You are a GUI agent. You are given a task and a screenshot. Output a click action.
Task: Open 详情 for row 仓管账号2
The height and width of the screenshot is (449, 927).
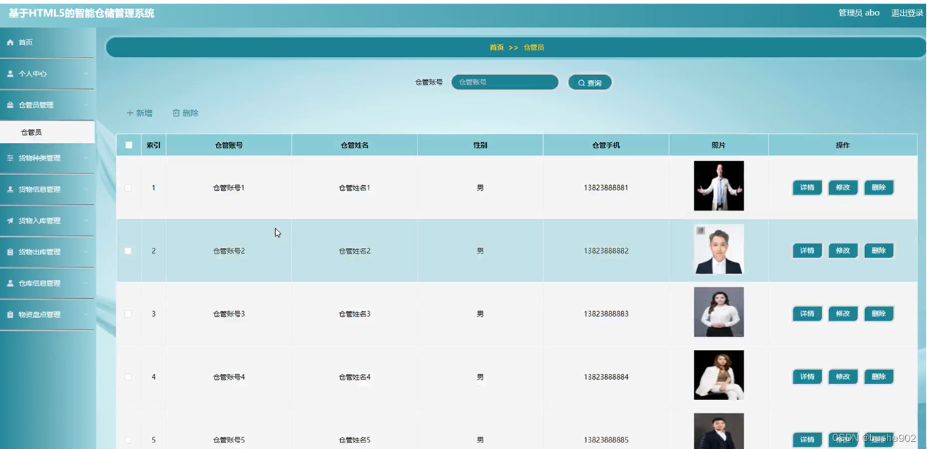[x=807, y=251]
